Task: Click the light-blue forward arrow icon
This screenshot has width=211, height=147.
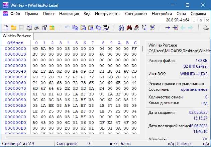Action: [x=191, y=27]
